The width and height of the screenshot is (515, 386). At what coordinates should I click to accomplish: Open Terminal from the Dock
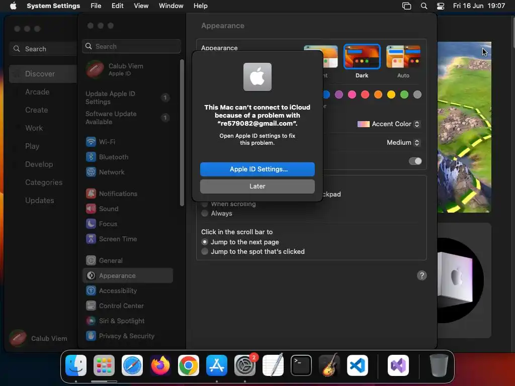301,365
